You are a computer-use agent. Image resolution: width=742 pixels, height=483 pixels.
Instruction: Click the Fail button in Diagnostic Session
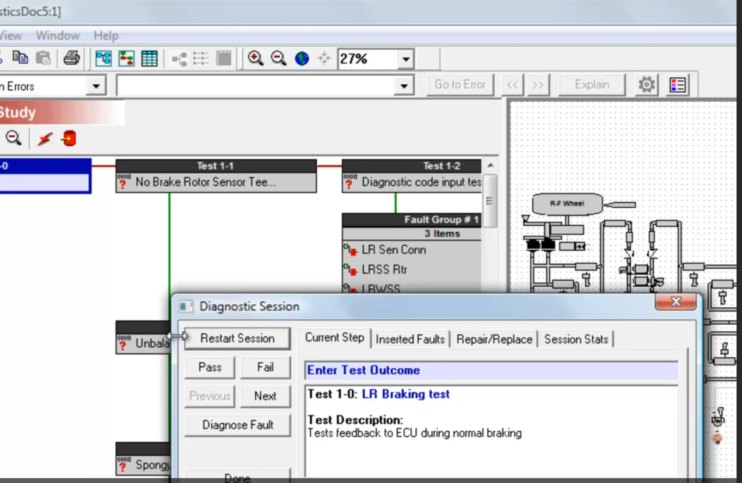point(265,367)
